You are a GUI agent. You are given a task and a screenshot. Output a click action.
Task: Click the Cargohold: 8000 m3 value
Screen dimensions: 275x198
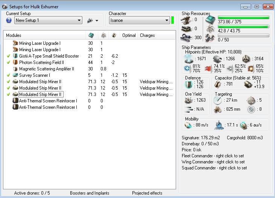(245, 138)
